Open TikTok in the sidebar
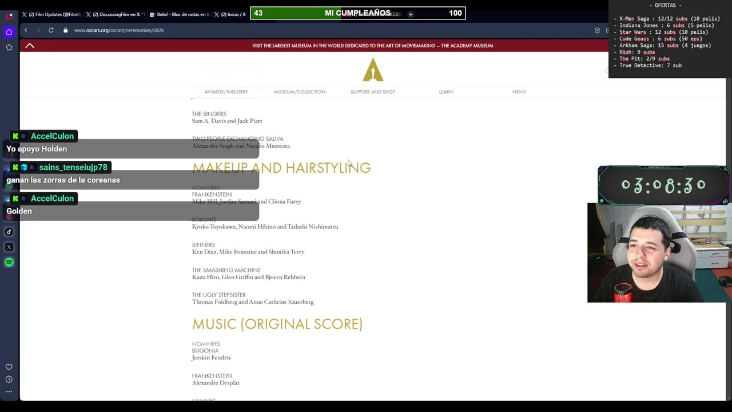Screen dimensions: 732x412 pos(9,232)
